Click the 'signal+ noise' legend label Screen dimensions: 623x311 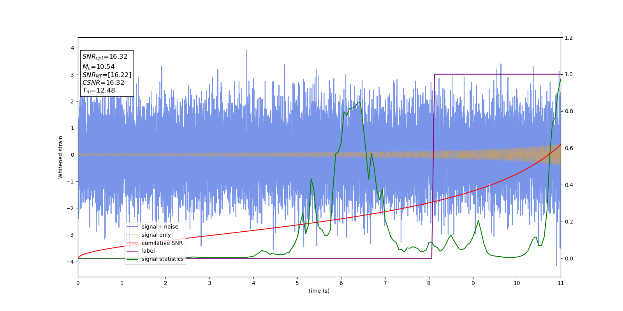click(x=160, y=227)
